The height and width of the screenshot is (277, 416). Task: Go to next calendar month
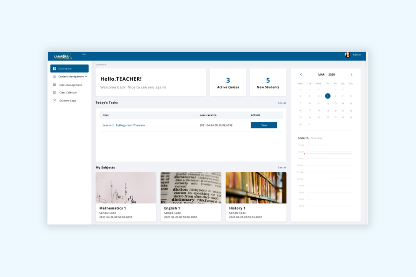click(x=352, y=74)
